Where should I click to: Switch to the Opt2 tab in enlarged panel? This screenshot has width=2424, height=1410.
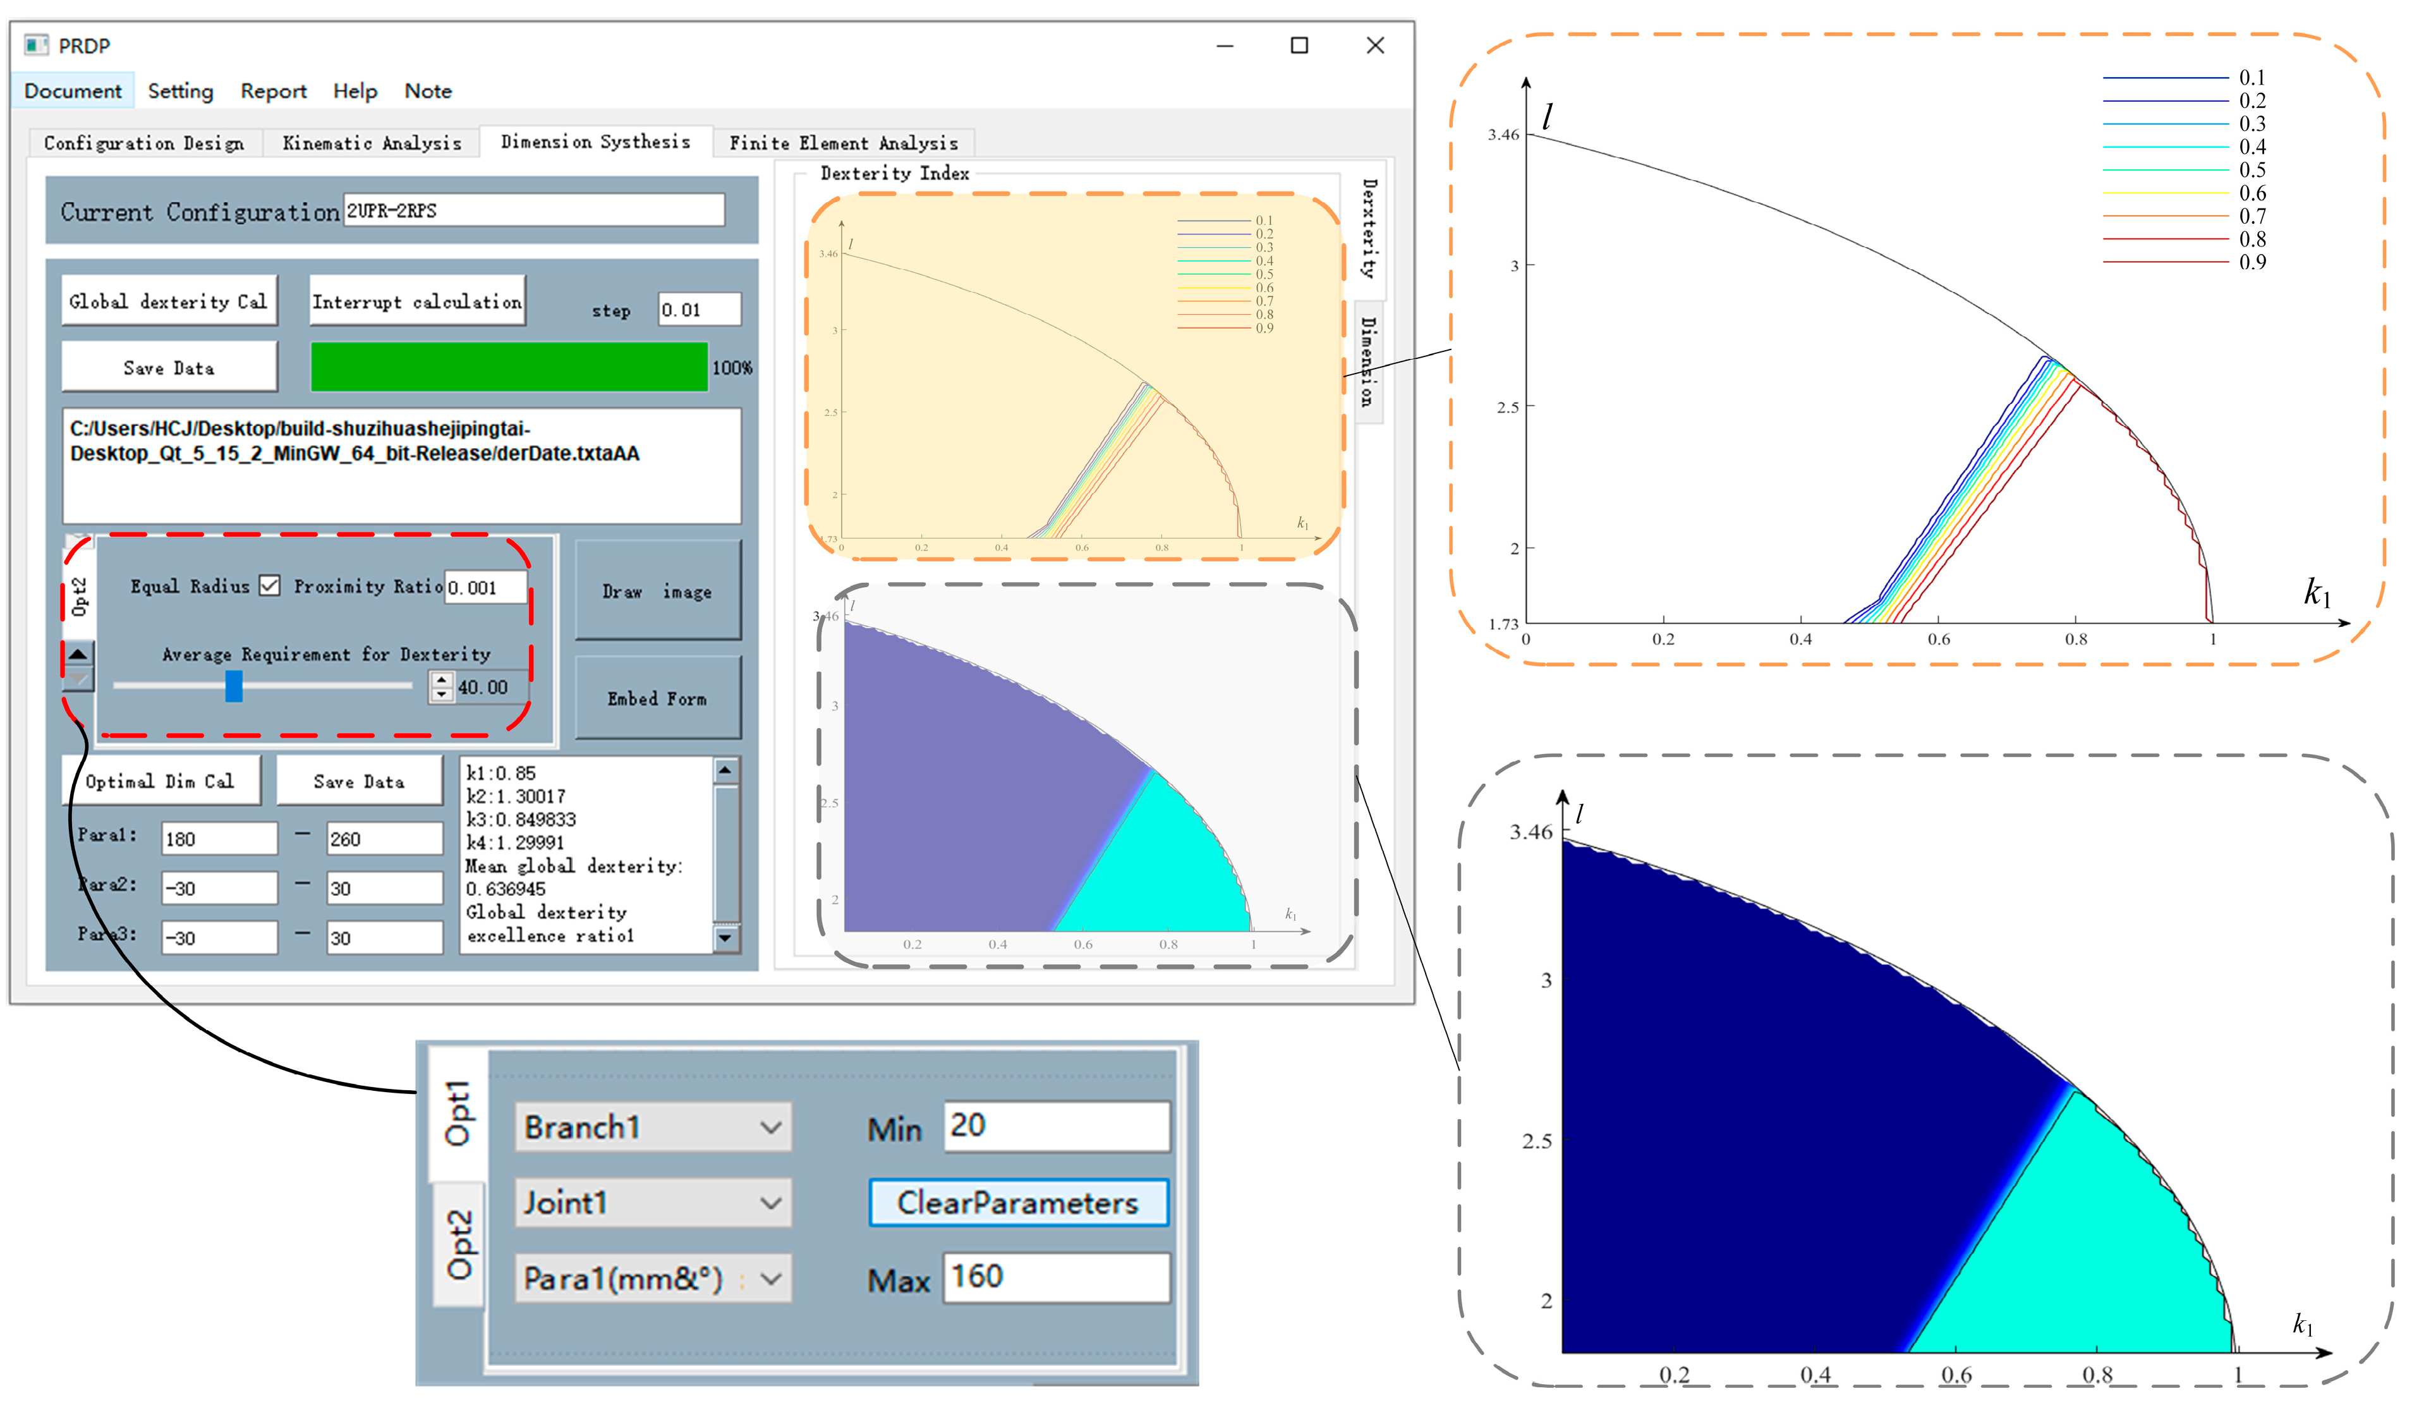click(x=459, y=1244)
